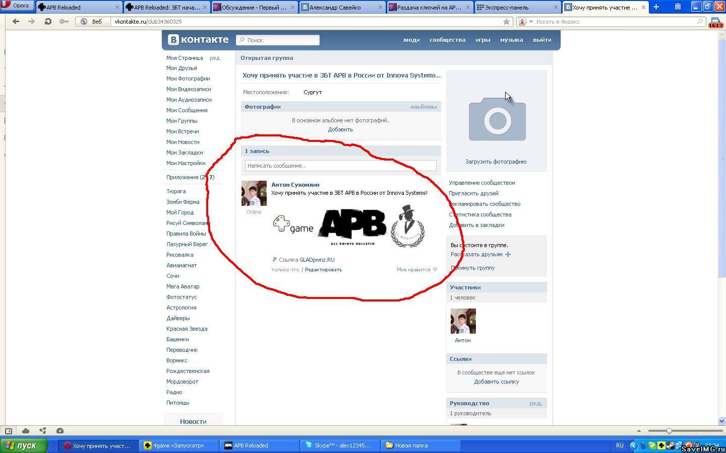Click the Написать сообщение input
Viewport: 726px width, 453px height.
coord(340,166)
